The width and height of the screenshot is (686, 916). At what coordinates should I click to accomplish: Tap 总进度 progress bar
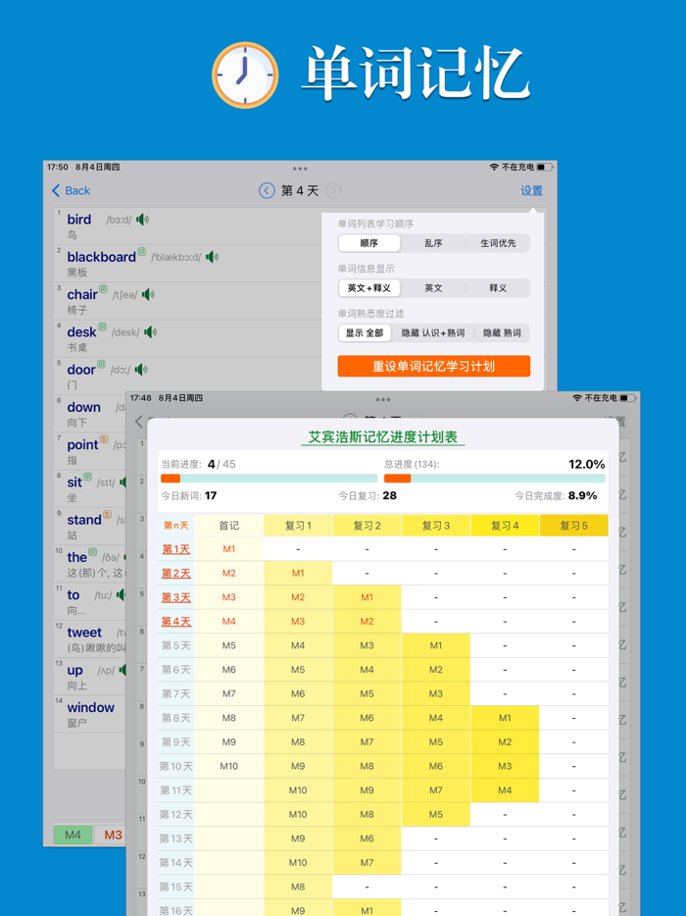(x=495, y=478)
